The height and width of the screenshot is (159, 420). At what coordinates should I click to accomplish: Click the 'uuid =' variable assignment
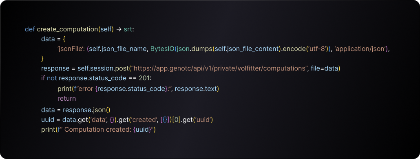[x=51, y=119]
